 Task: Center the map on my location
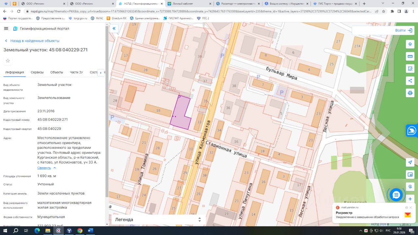410,163
